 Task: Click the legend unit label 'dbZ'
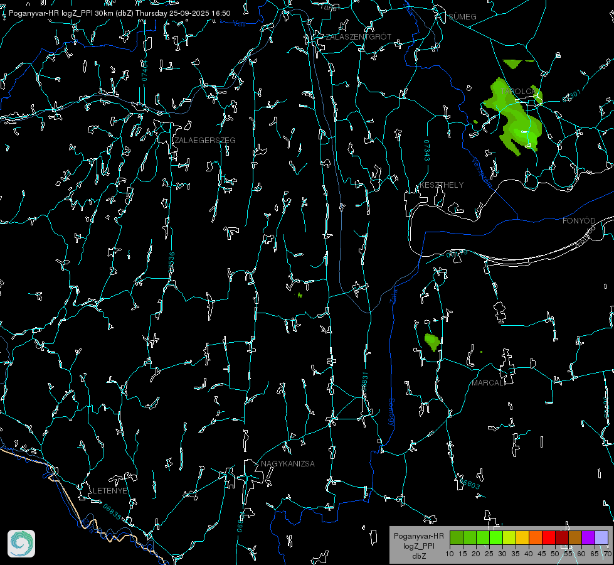418,556
